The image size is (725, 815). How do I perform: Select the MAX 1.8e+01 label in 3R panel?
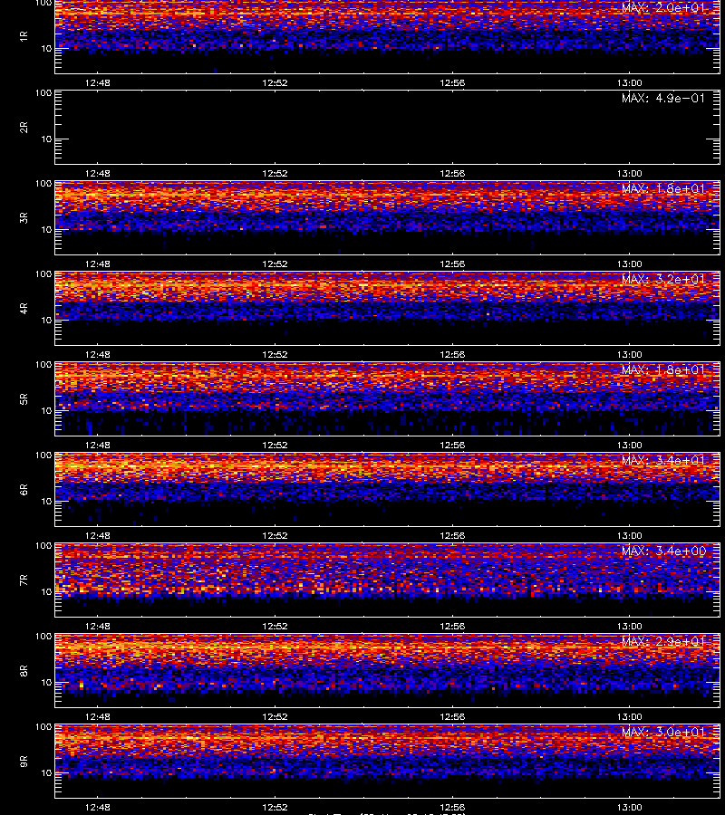click(663, 188)
